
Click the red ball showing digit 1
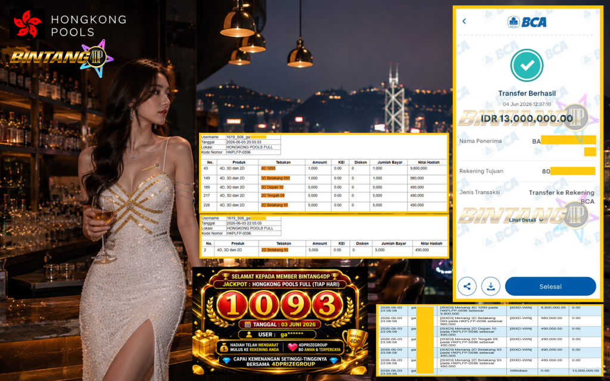tap(232, 305)
